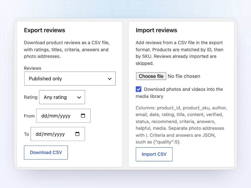The width and height of the screenshot is (251, 188).
Task: Click the 'Add reviews from a CSV file' description
Action: coord(179,53)
